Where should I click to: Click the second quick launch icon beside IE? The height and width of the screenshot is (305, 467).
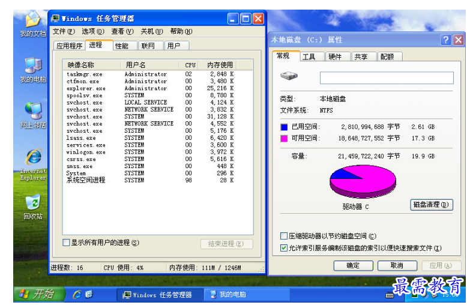coord(89,295)
